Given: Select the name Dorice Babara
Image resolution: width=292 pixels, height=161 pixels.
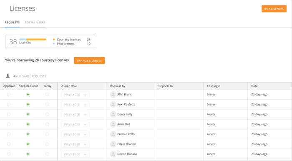Looking at the screenshot, I should point(127,154).
